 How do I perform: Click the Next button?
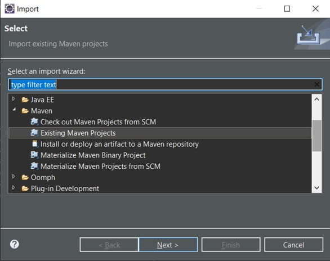point(168,245)
